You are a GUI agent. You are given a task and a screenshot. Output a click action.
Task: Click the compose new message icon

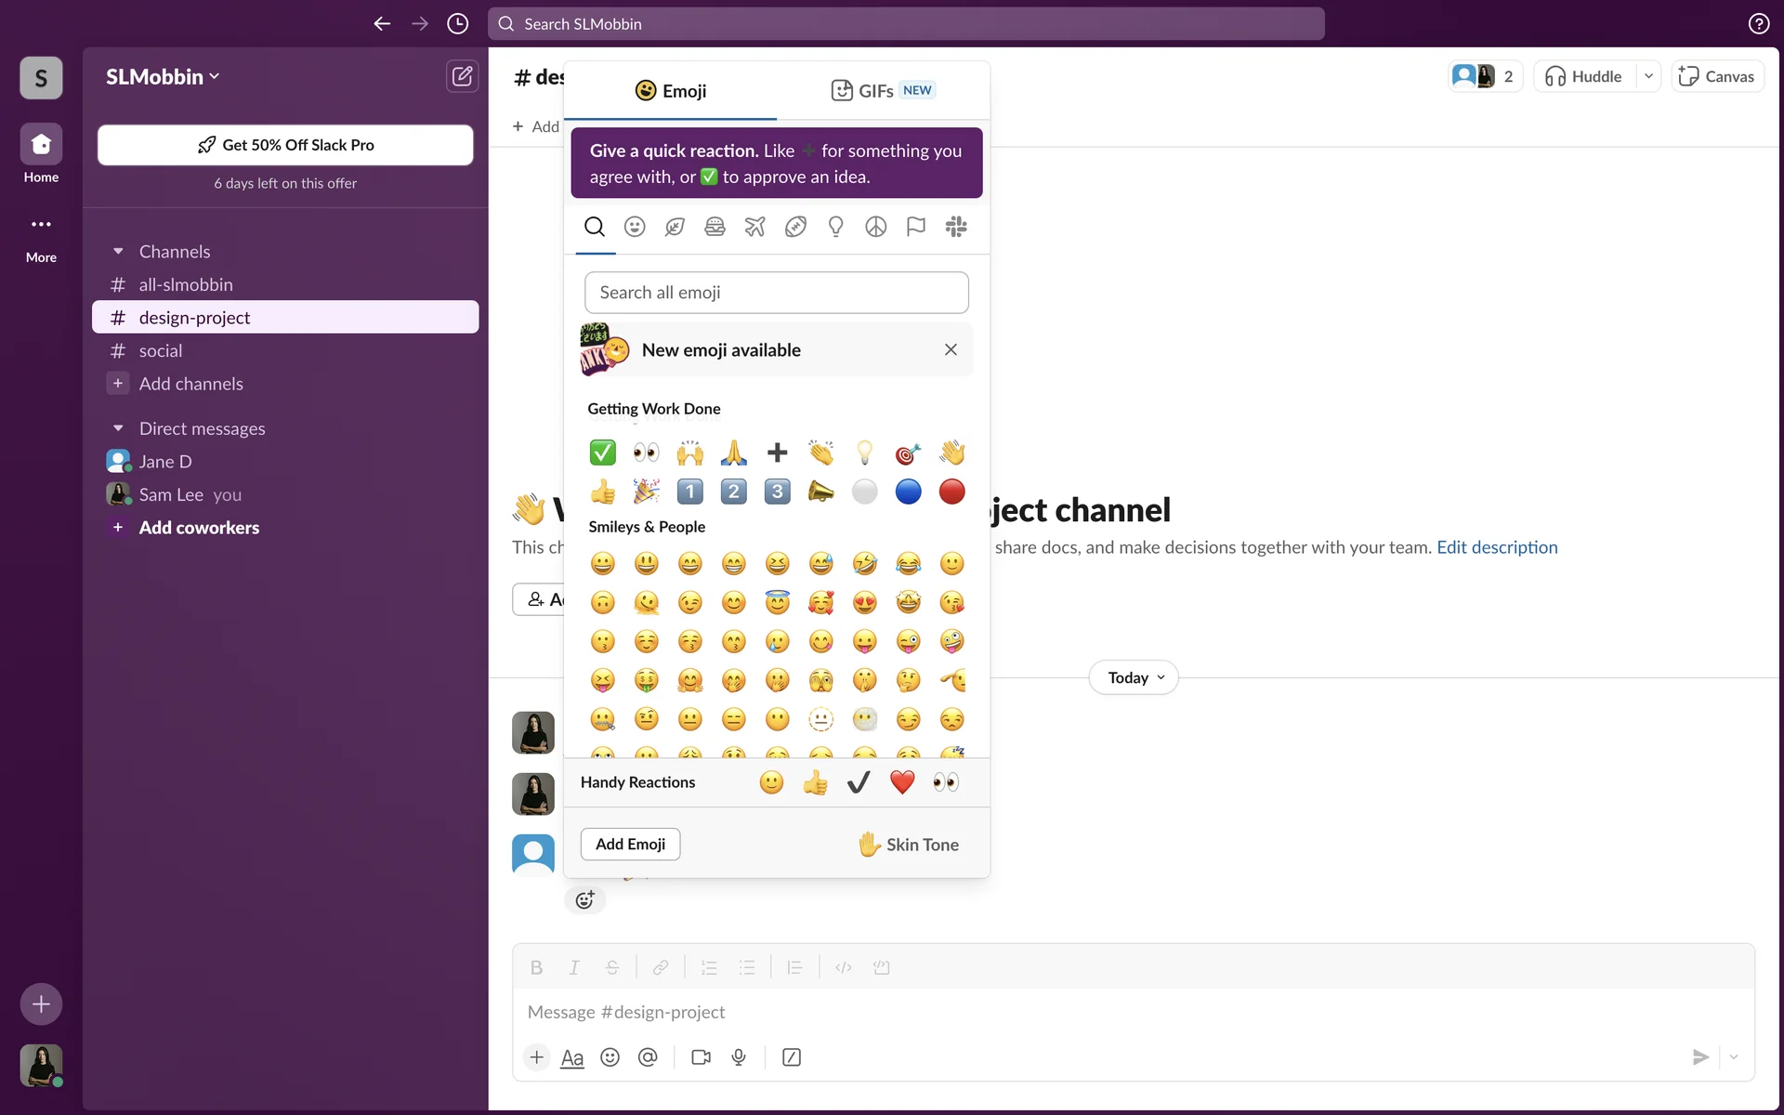click(x=462, y=76)
